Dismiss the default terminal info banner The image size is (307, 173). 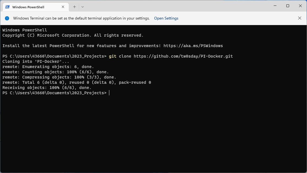point(300,18)
